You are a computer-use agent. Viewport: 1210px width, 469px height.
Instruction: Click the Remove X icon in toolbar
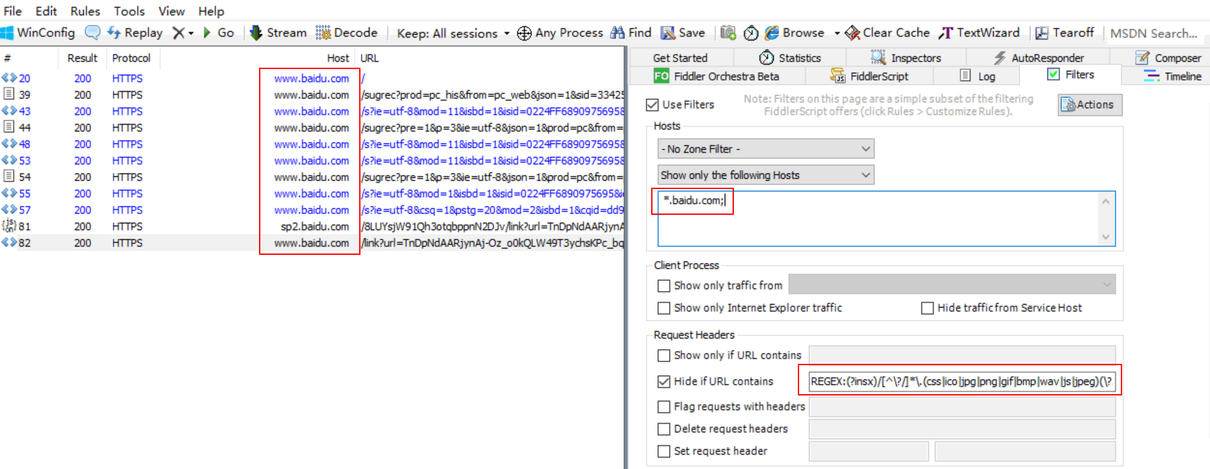click(x=178, y=32)
